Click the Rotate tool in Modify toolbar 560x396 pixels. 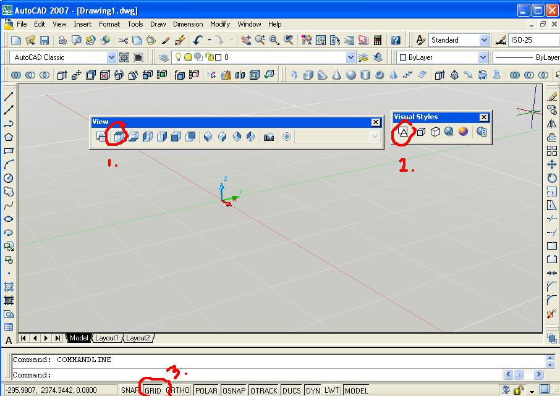coord(552,178)
